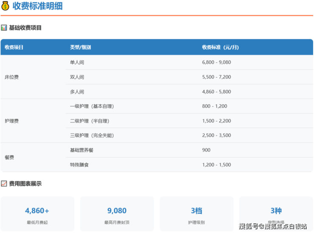Click the bar chart icon beside 基础收费项目

[x=4, y=28]
